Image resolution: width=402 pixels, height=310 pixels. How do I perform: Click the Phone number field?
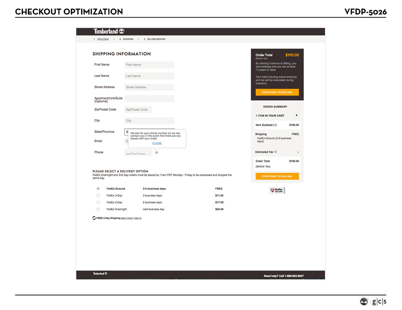click(138, 153)
